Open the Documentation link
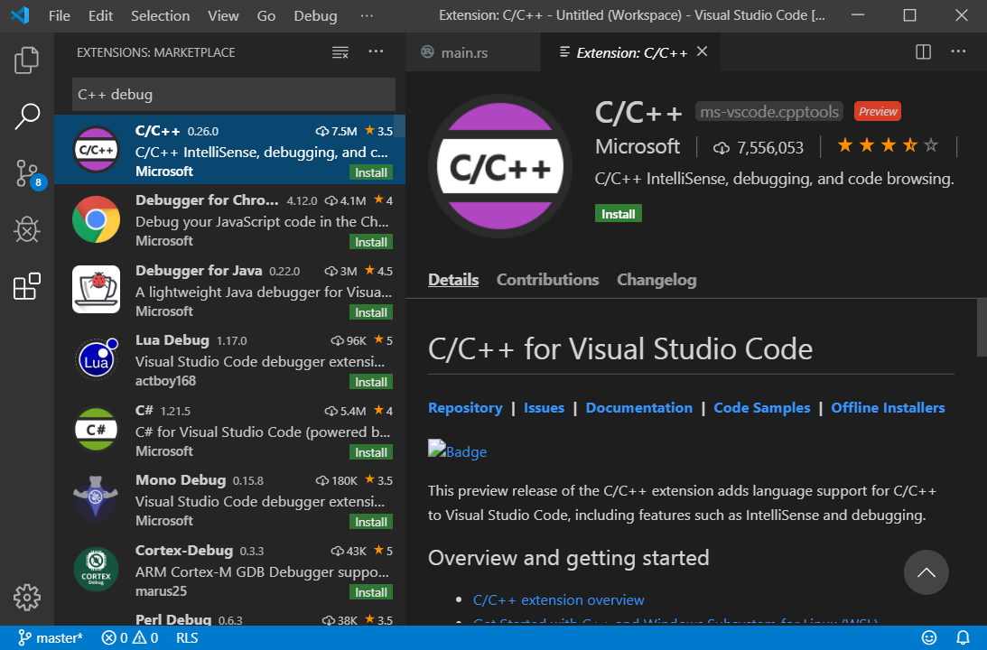Viewport: 987px width, 650px height. (639, 408)
